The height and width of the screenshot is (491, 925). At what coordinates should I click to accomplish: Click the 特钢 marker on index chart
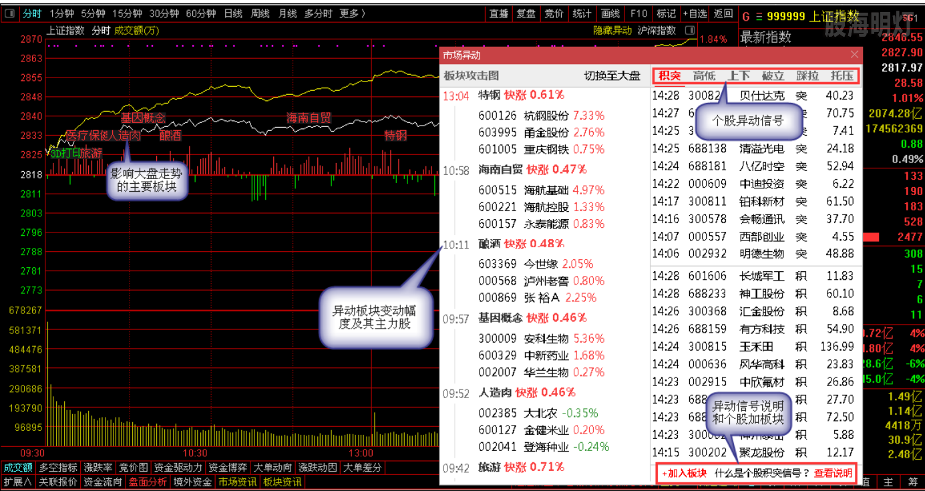(395, 136)
